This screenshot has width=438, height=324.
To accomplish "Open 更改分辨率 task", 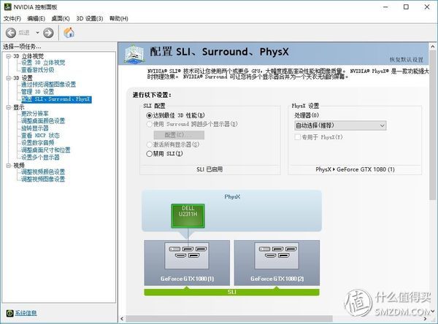I will click(x=34, y=114).
